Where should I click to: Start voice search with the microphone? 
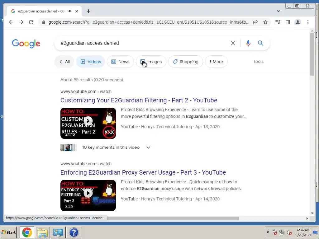pos(248,43)
